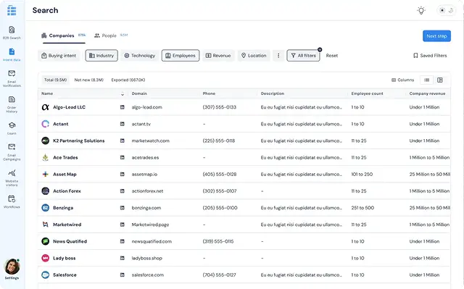The width and height of the screenshot is (464, 289).
Task: Click the details icon beside actant.tv
Action: pyautogui.click(x=123, y=124)
